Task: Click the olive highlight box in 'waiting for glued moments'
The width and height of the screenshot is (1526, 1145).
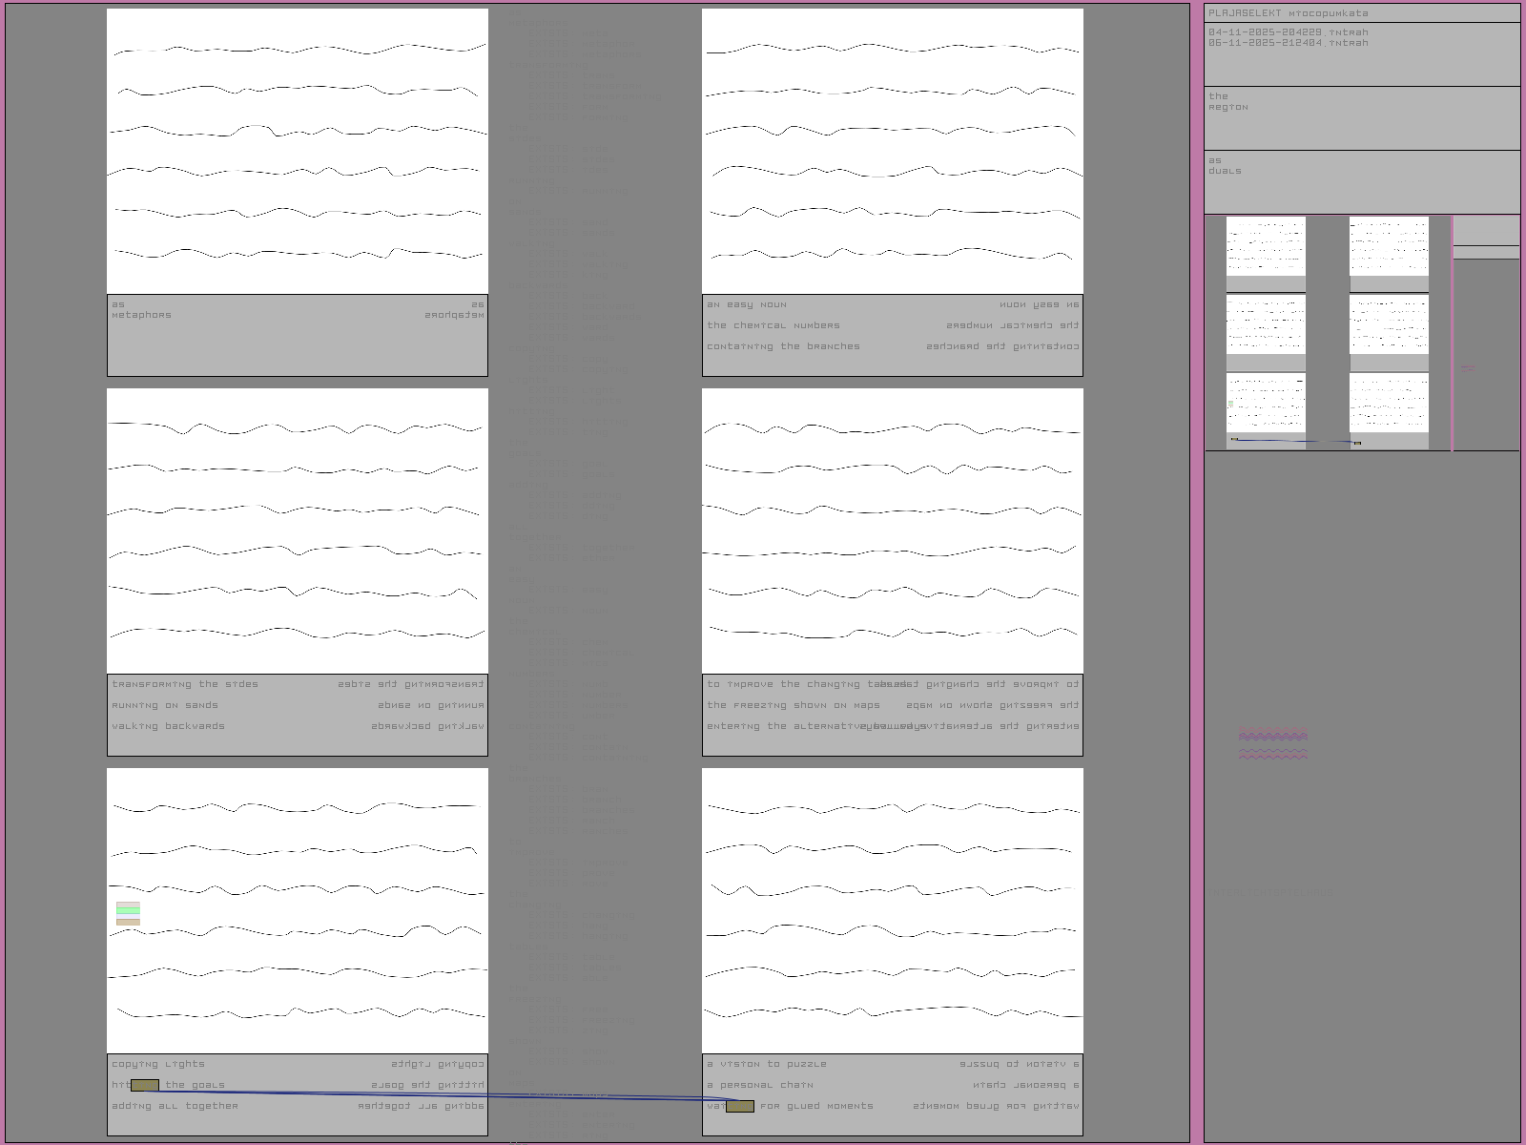Action: (740, 1107)
